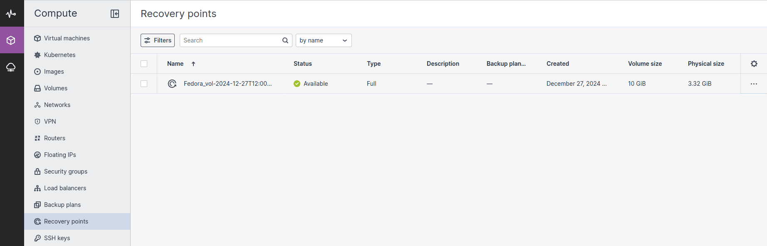Open the cloud storage icon in left rail

coord(11,67)
